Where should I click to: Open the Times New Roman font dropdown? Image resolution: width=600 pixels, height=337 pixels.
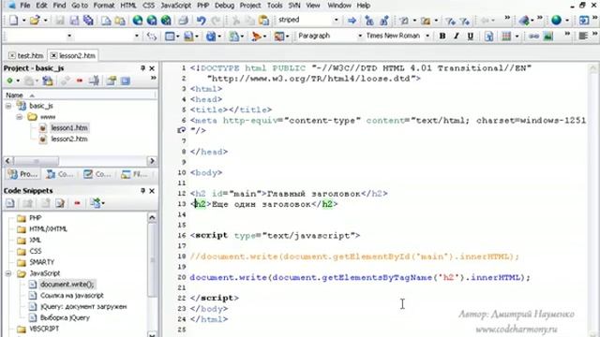pos(427,36)
